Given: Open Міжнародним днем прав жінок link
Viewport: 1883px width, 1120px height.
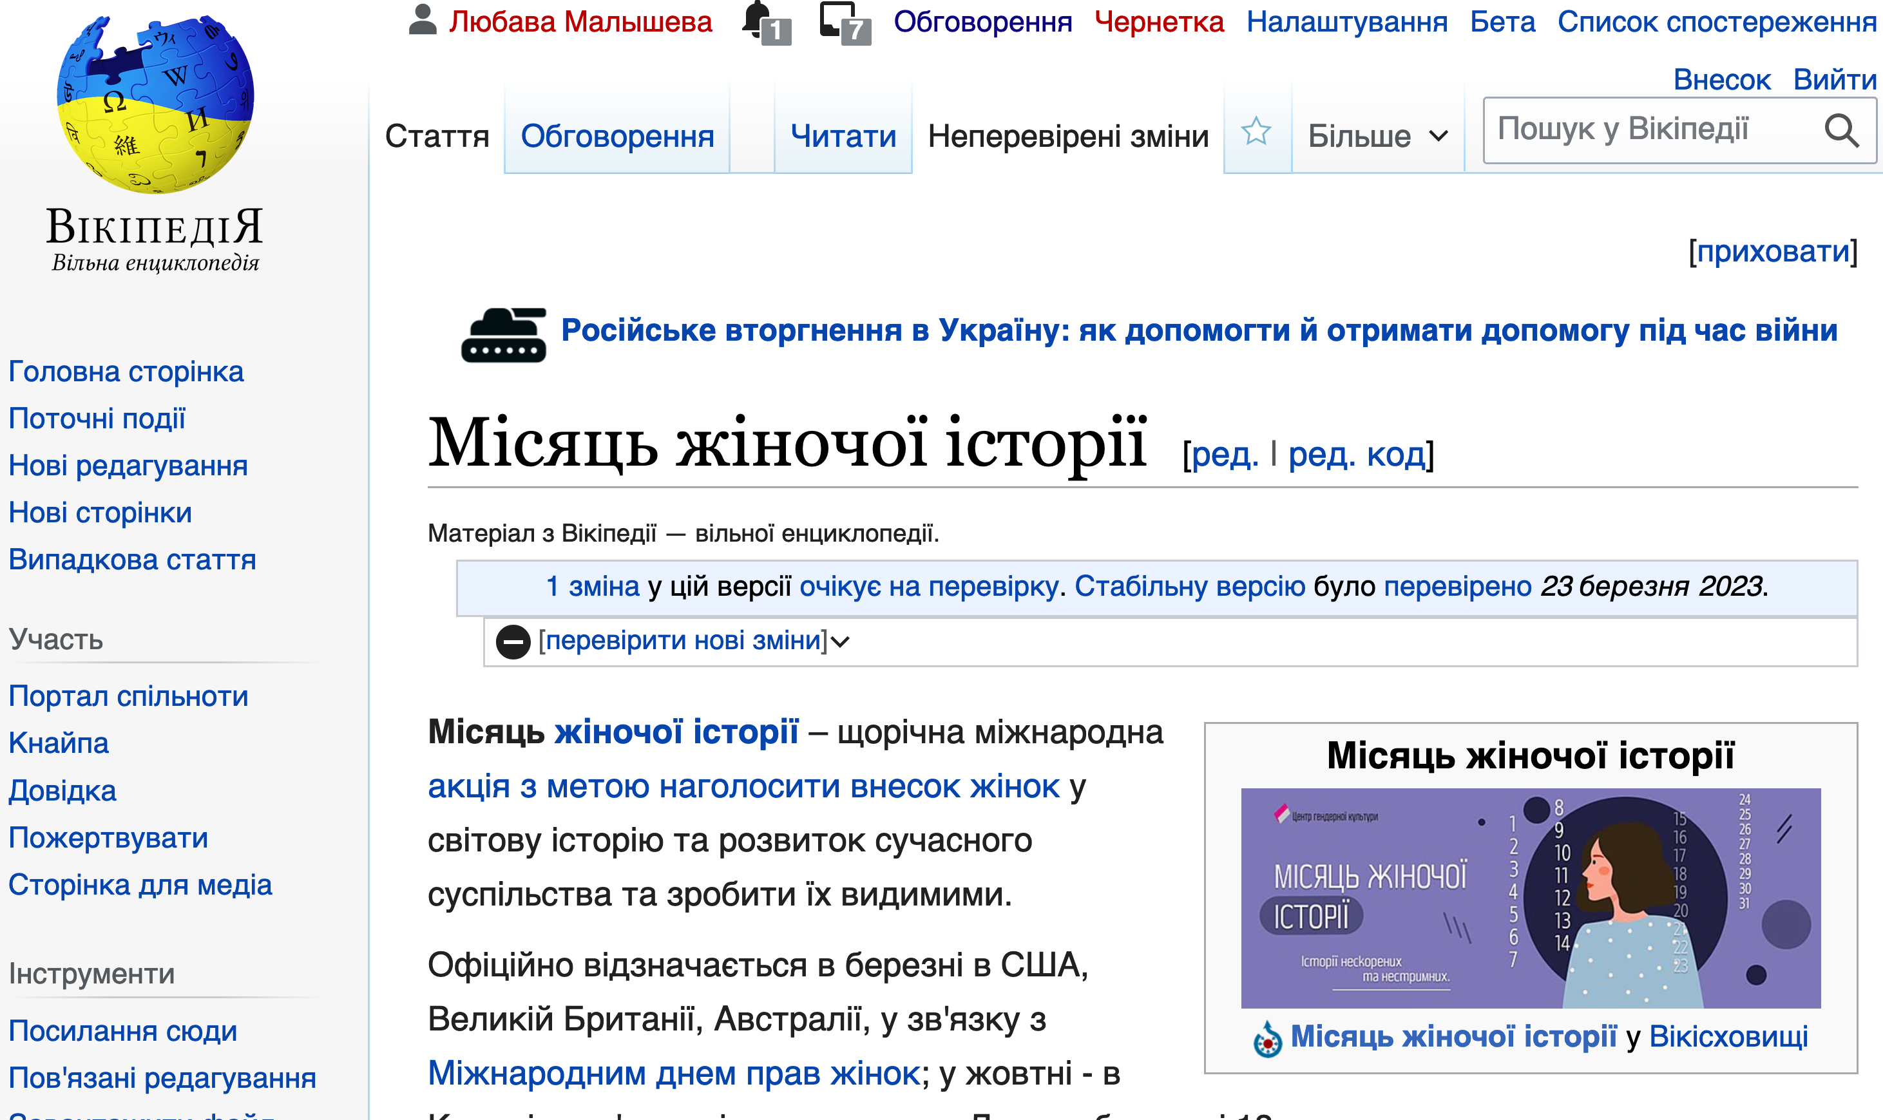Looking at the screenshot, I should [674, 1073].
